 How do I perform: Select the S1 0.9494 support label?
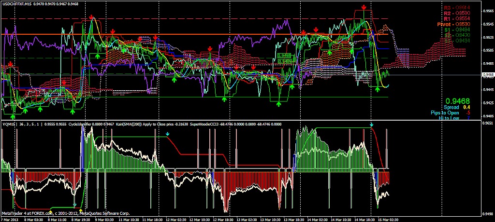click(449, 29)
